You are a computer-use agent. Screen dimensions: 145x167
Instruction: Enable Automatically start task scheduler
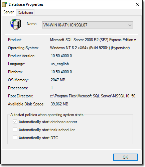[15, 130]
